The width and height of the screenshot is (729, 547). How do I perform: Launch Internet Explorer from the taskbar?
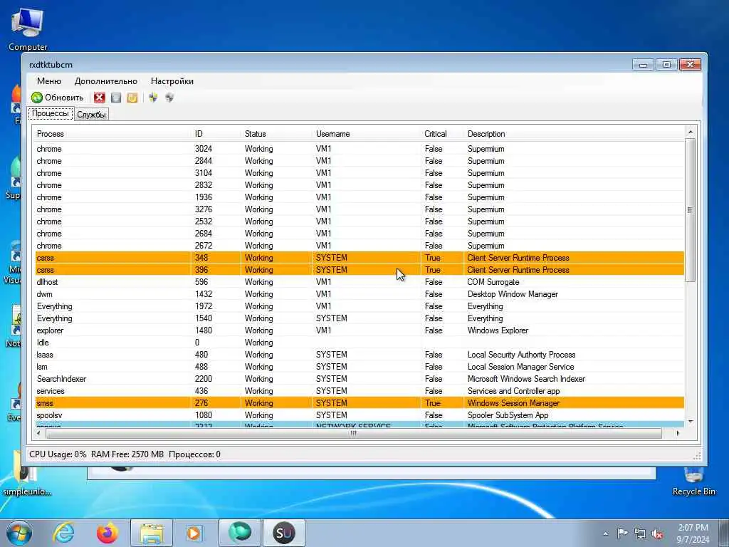pos(63,533)
